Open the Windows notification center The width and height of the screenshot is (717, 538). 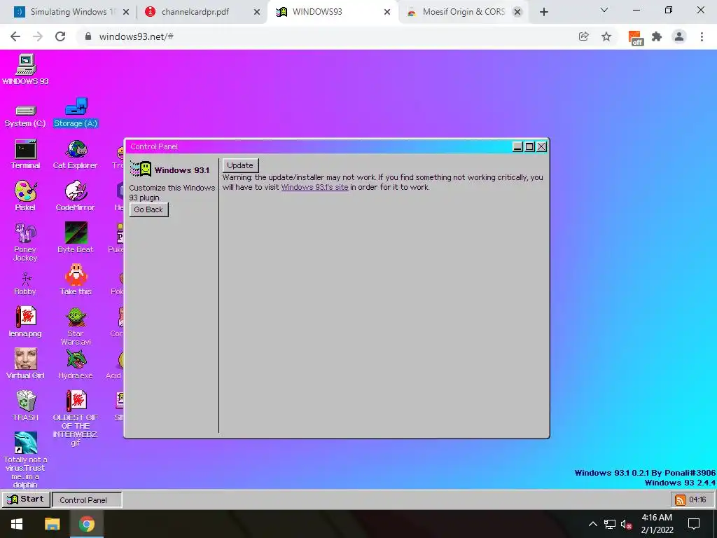[x=694, y=524]
